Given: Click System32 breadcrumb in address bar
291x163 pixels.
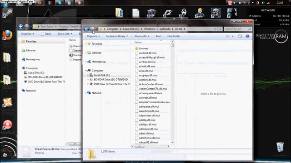Looking at the screenshot, I should click(x=165, y=29).
